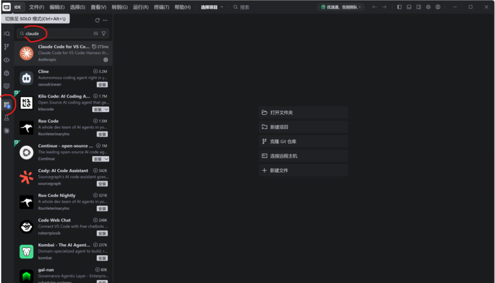This screenshot has width=495, height=283.
Task: Open the Source Control view
Action: point(6,47)
